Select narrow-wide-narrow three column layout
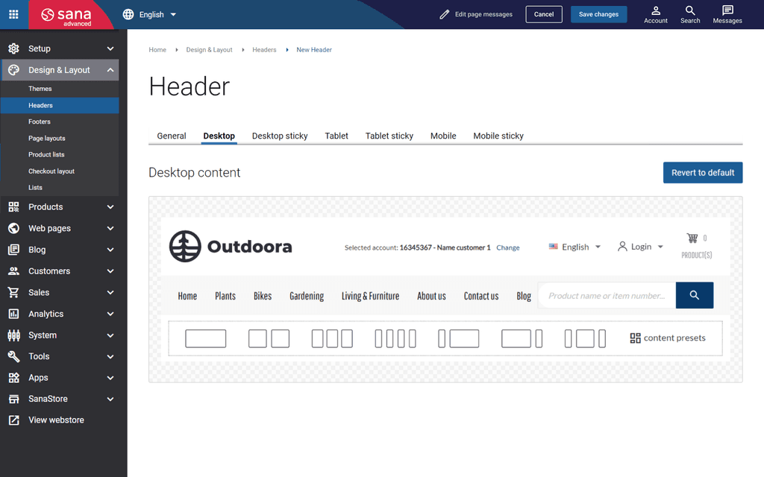Screen dimensions: 764x477 585,338
